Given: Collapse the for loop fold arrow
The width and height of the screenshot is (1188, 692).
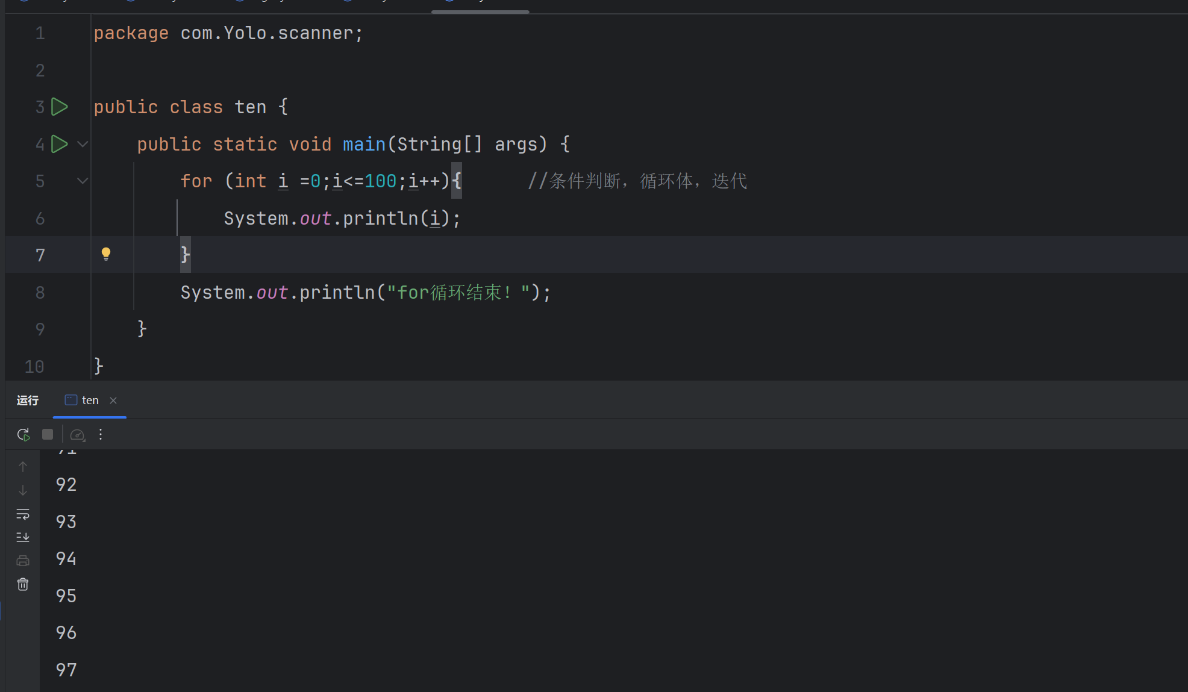Looking at the screenshot, I should 83,181.
